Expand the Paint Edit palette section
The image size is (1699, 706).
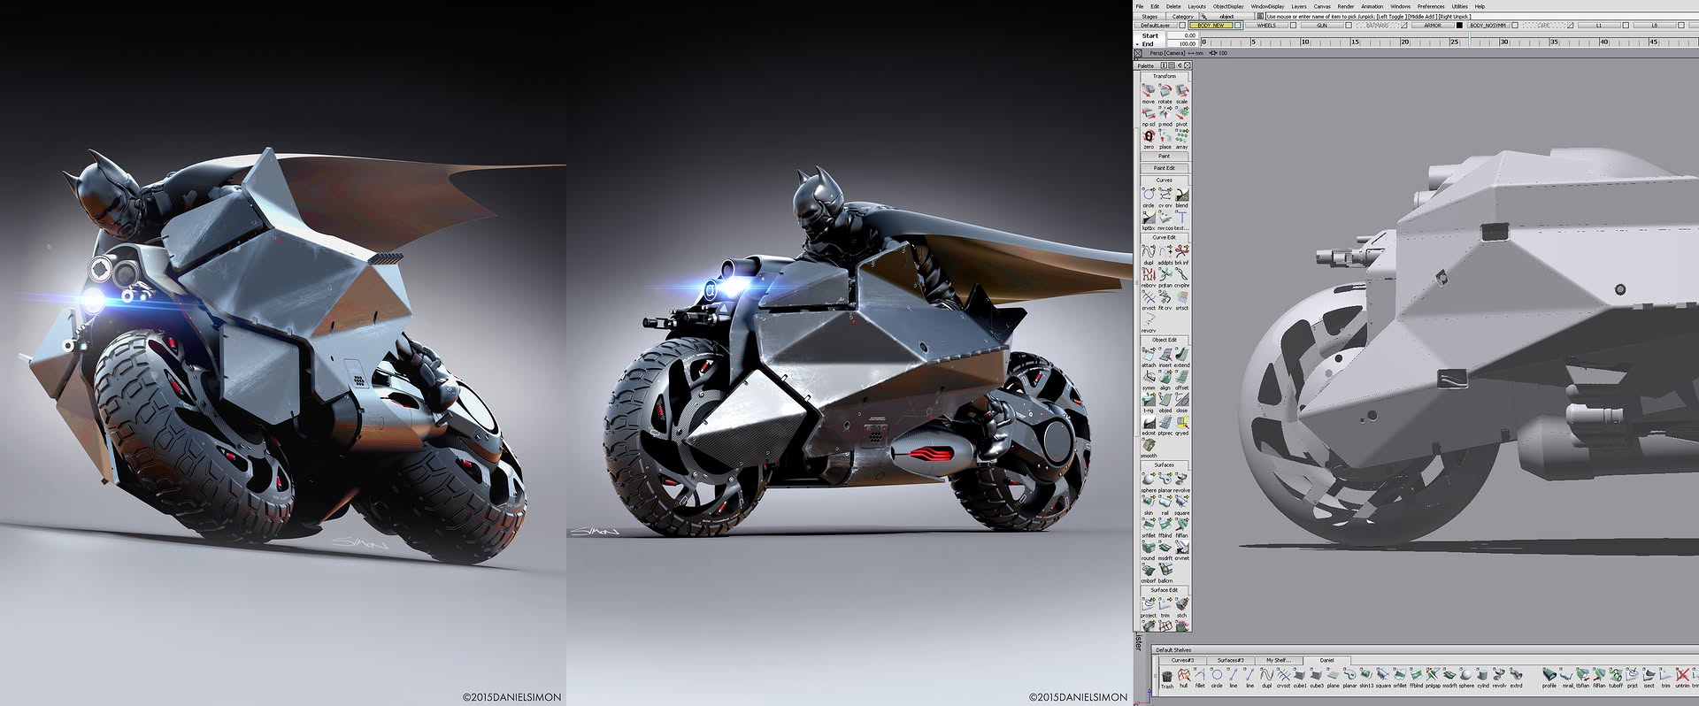[1164, 168]
